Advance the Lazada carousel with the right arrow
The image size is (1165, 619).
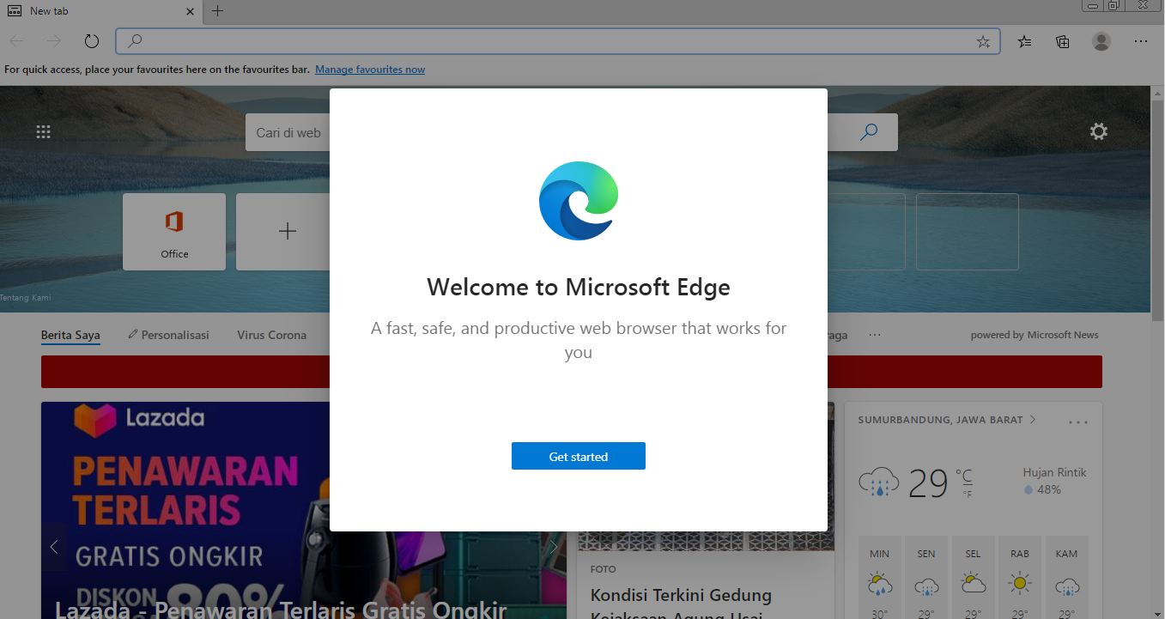554,547
